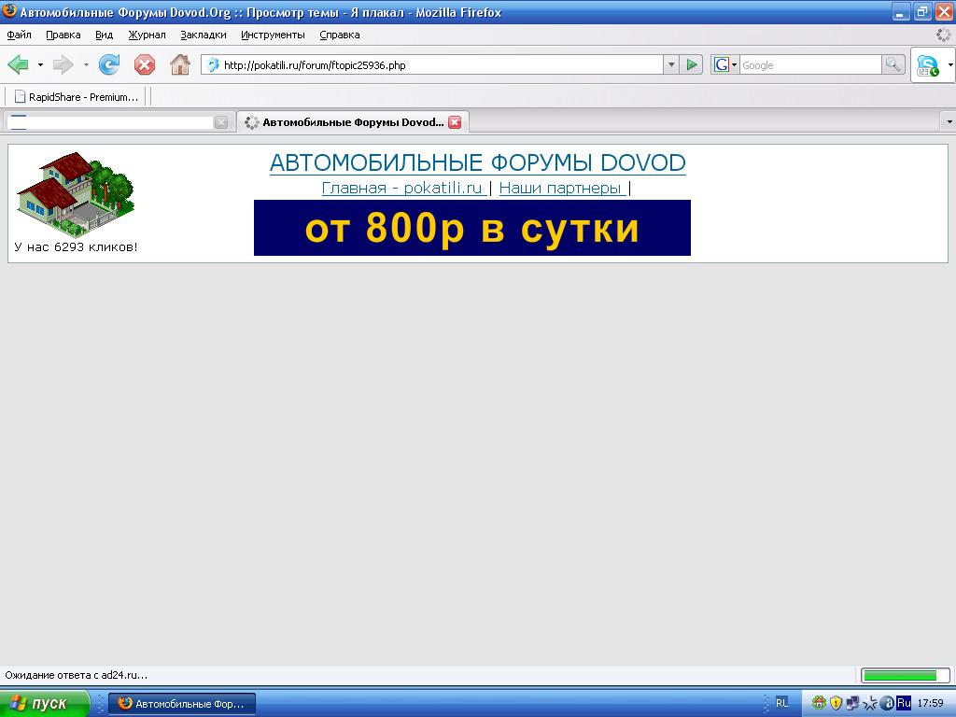Click the Skype toolbar icon

927,65
